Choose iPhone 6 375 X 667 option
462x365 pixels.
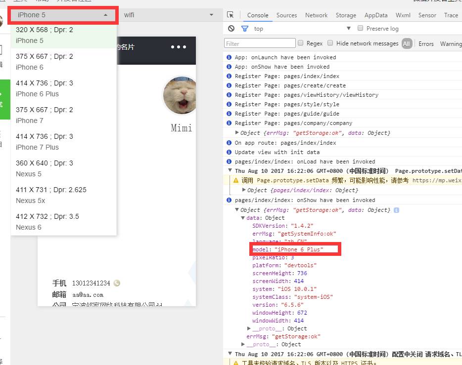click(64, 62)
